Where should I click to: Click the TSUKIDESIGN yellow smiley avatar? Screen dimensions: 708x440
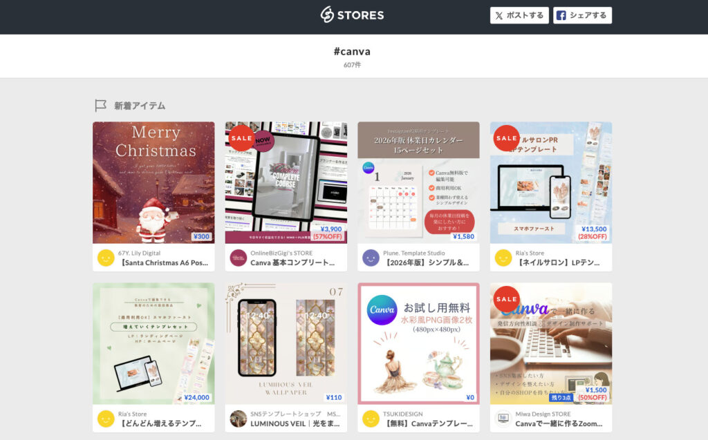pos(371,419)
